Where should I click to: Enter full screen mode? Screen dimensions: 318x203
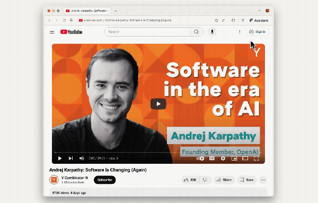tap(257, 158)
